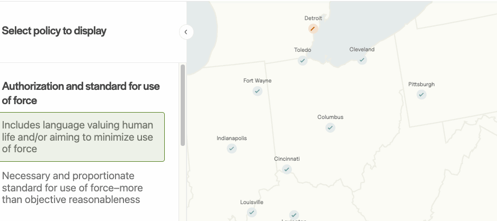Select the Fort Wayne map marker
Image resolution: width=497 pixels, height=221 pixels.
click(x=258, y=91)
